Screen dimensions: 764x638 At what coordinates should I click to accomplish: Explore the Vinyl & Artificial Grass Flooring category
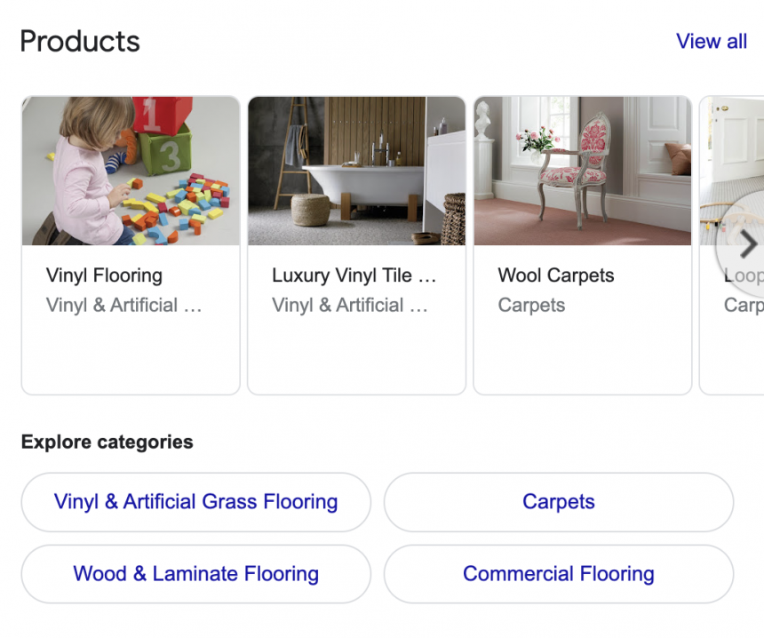point(195,502)
